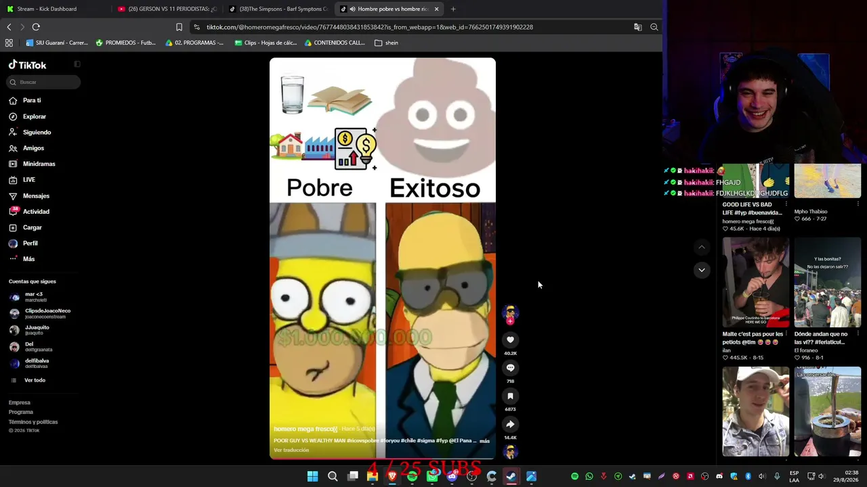Open File Explorer from the taskbar
The image size is (867, 487).
tap(373, 476)
